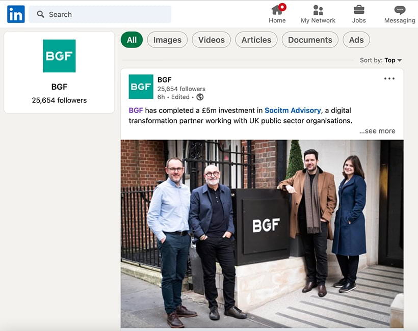Open the red notification badge above Home
Screen dimensions: 418x331
(x=282, y=7)
